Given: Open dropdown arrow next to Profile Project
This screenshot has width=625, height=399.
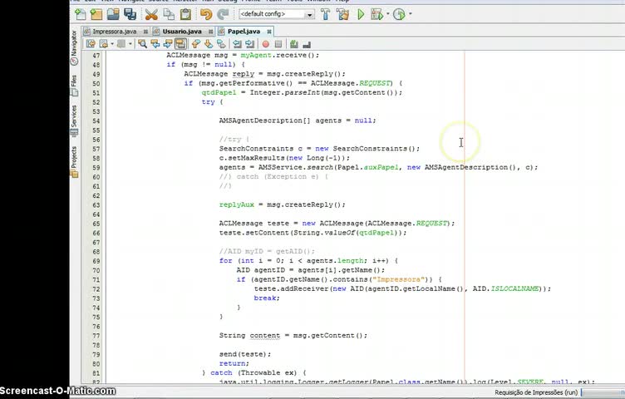Looking at the screenshot, I should (x=411, y=14).
